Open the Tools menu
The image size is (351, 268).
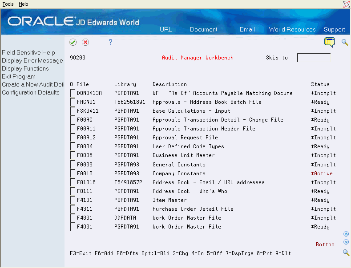8,4
